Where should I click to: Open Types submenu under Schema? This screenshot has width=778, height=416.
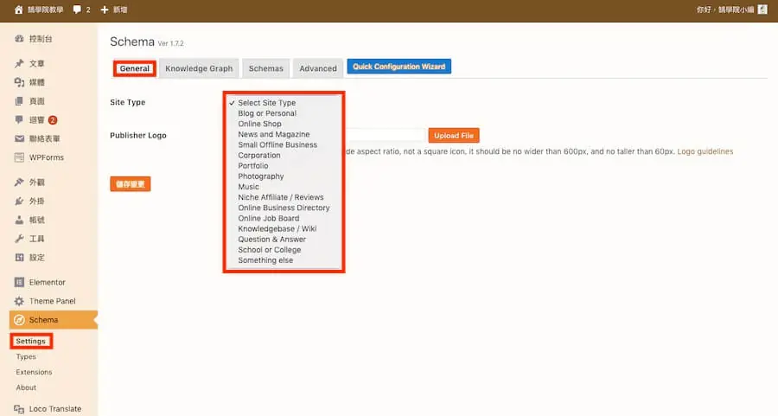[26, 357]
